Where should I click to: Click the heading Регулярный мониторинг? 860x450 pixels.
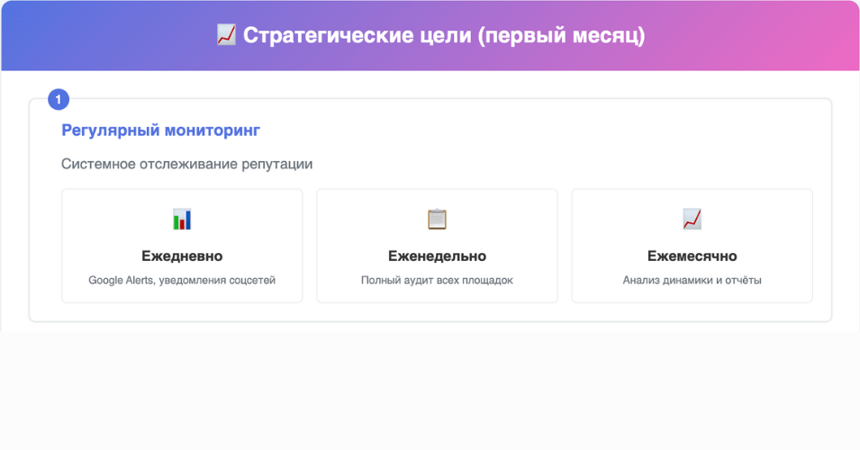click(160, 130)
